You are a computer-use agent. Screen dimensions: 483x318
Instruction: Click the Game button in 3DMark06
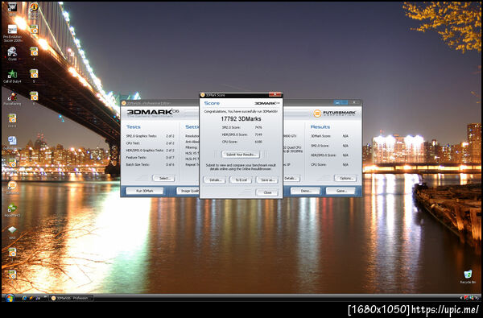341,191
